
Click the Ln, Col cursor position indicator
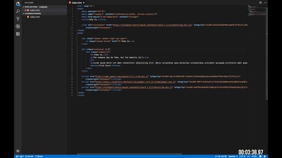click(221, 156)
